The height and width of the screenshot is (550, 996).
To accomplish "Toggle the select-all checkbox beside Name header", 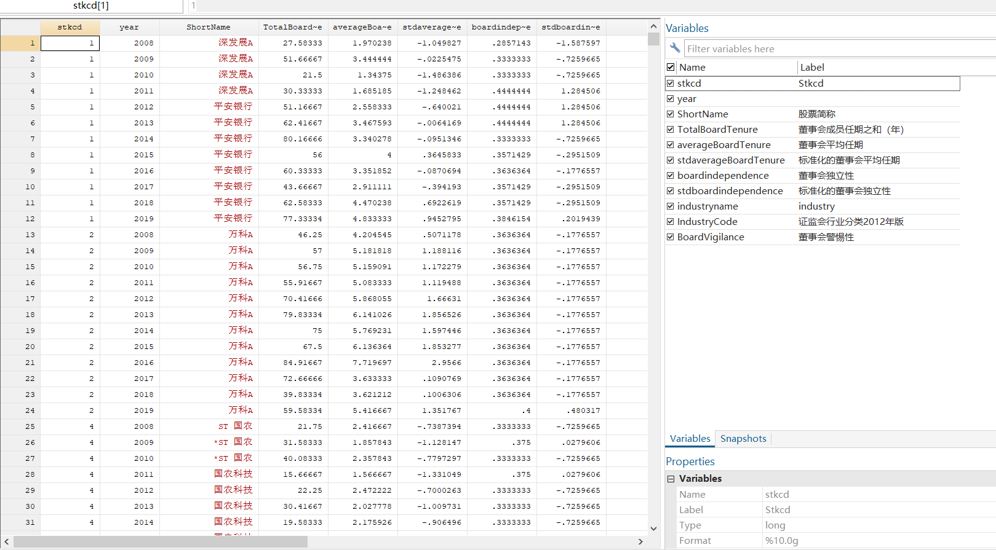I will 671,67.
